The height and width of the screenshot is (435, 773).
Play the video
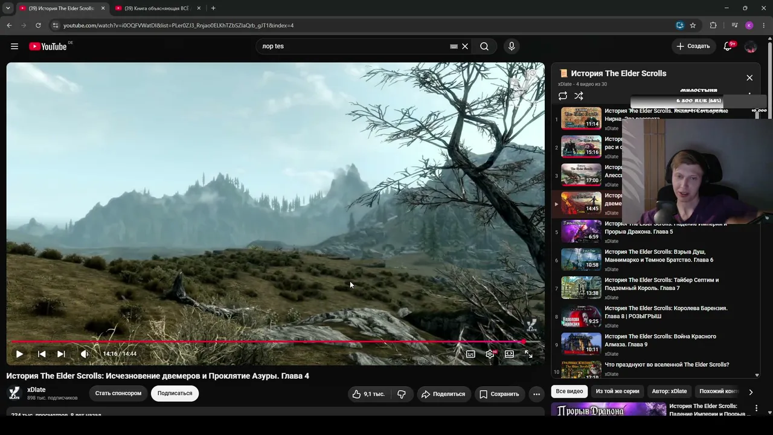tap(19, 354)
